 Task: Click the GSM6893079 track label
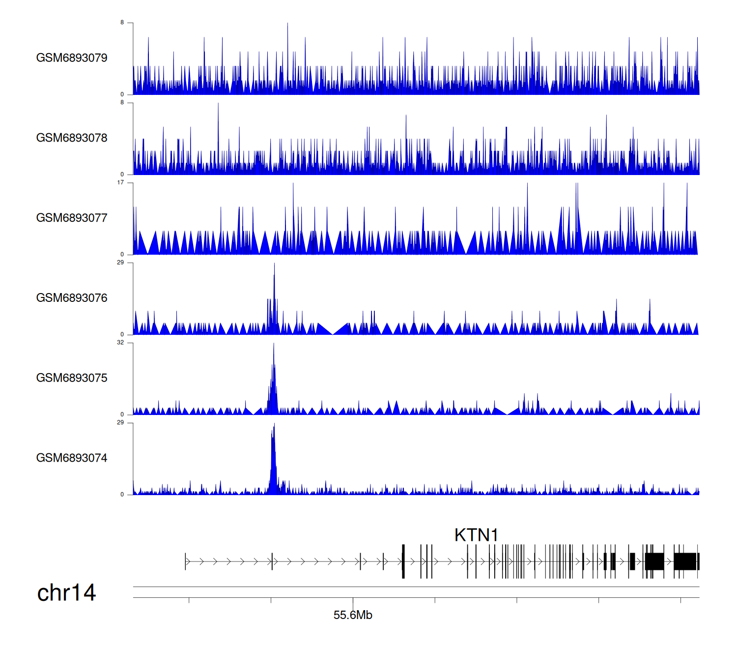[72, 58]
